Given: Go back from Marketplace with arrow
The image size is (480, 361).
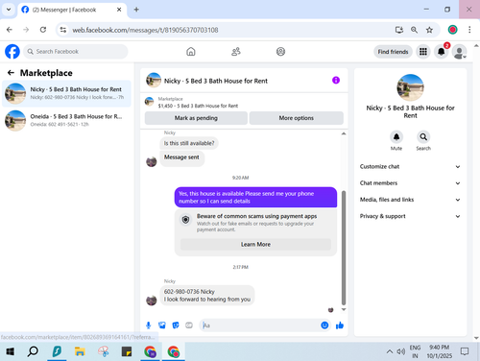Looking at the screenshot, I should pos(11,73).
